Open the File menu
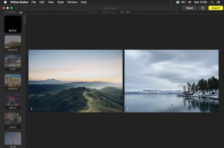This screenshot has height=148, width=224. [x=34, y=2]
